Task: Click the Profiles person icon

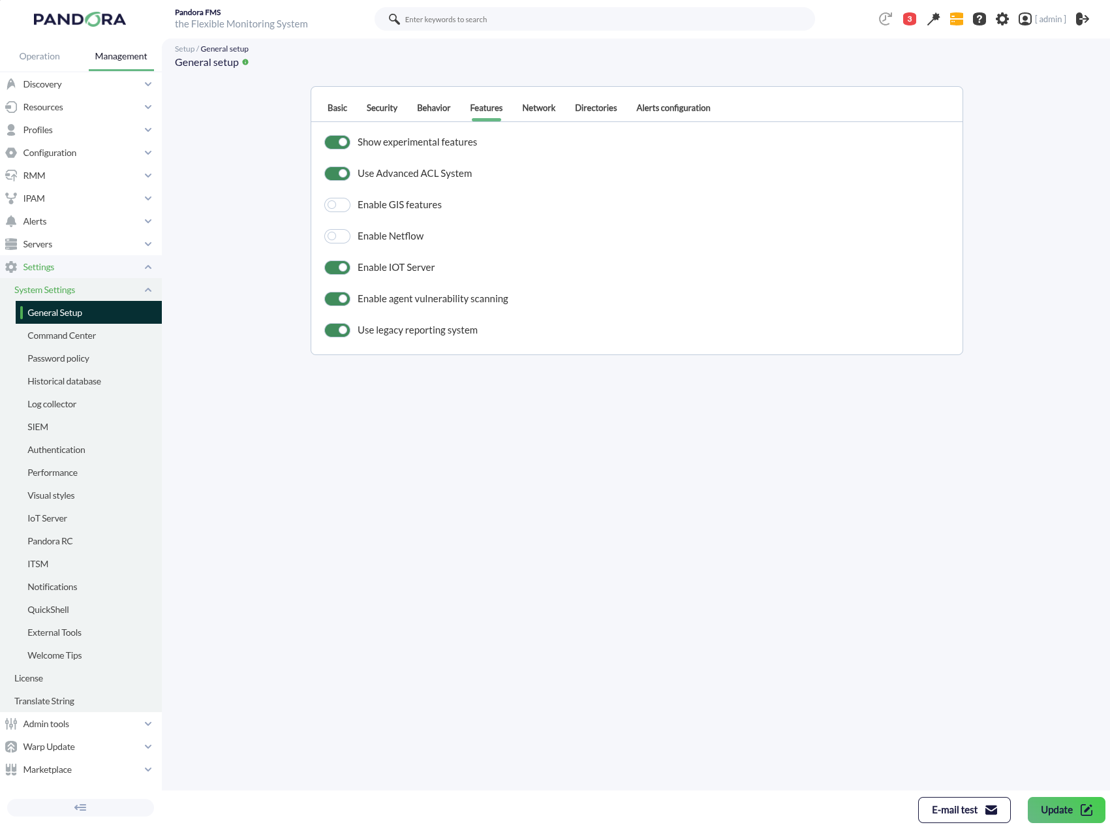Action: pos(11,130)
